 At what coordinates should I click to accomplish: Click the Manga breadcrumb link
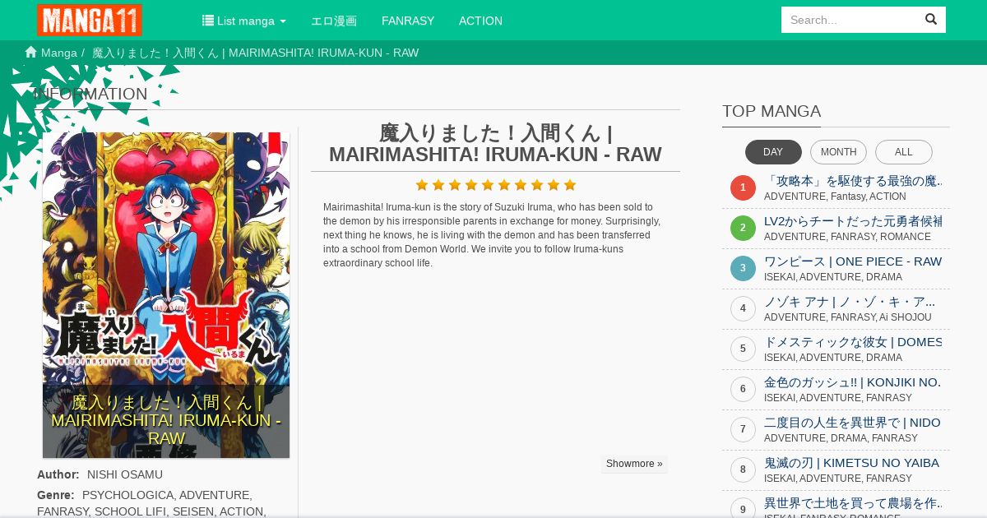(59, 53)
